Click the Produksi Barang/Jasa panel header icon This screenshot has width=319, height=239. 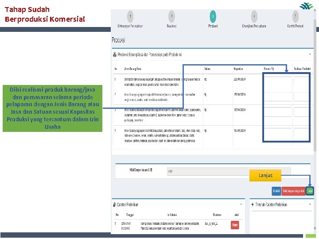click(x=115, y=55)
